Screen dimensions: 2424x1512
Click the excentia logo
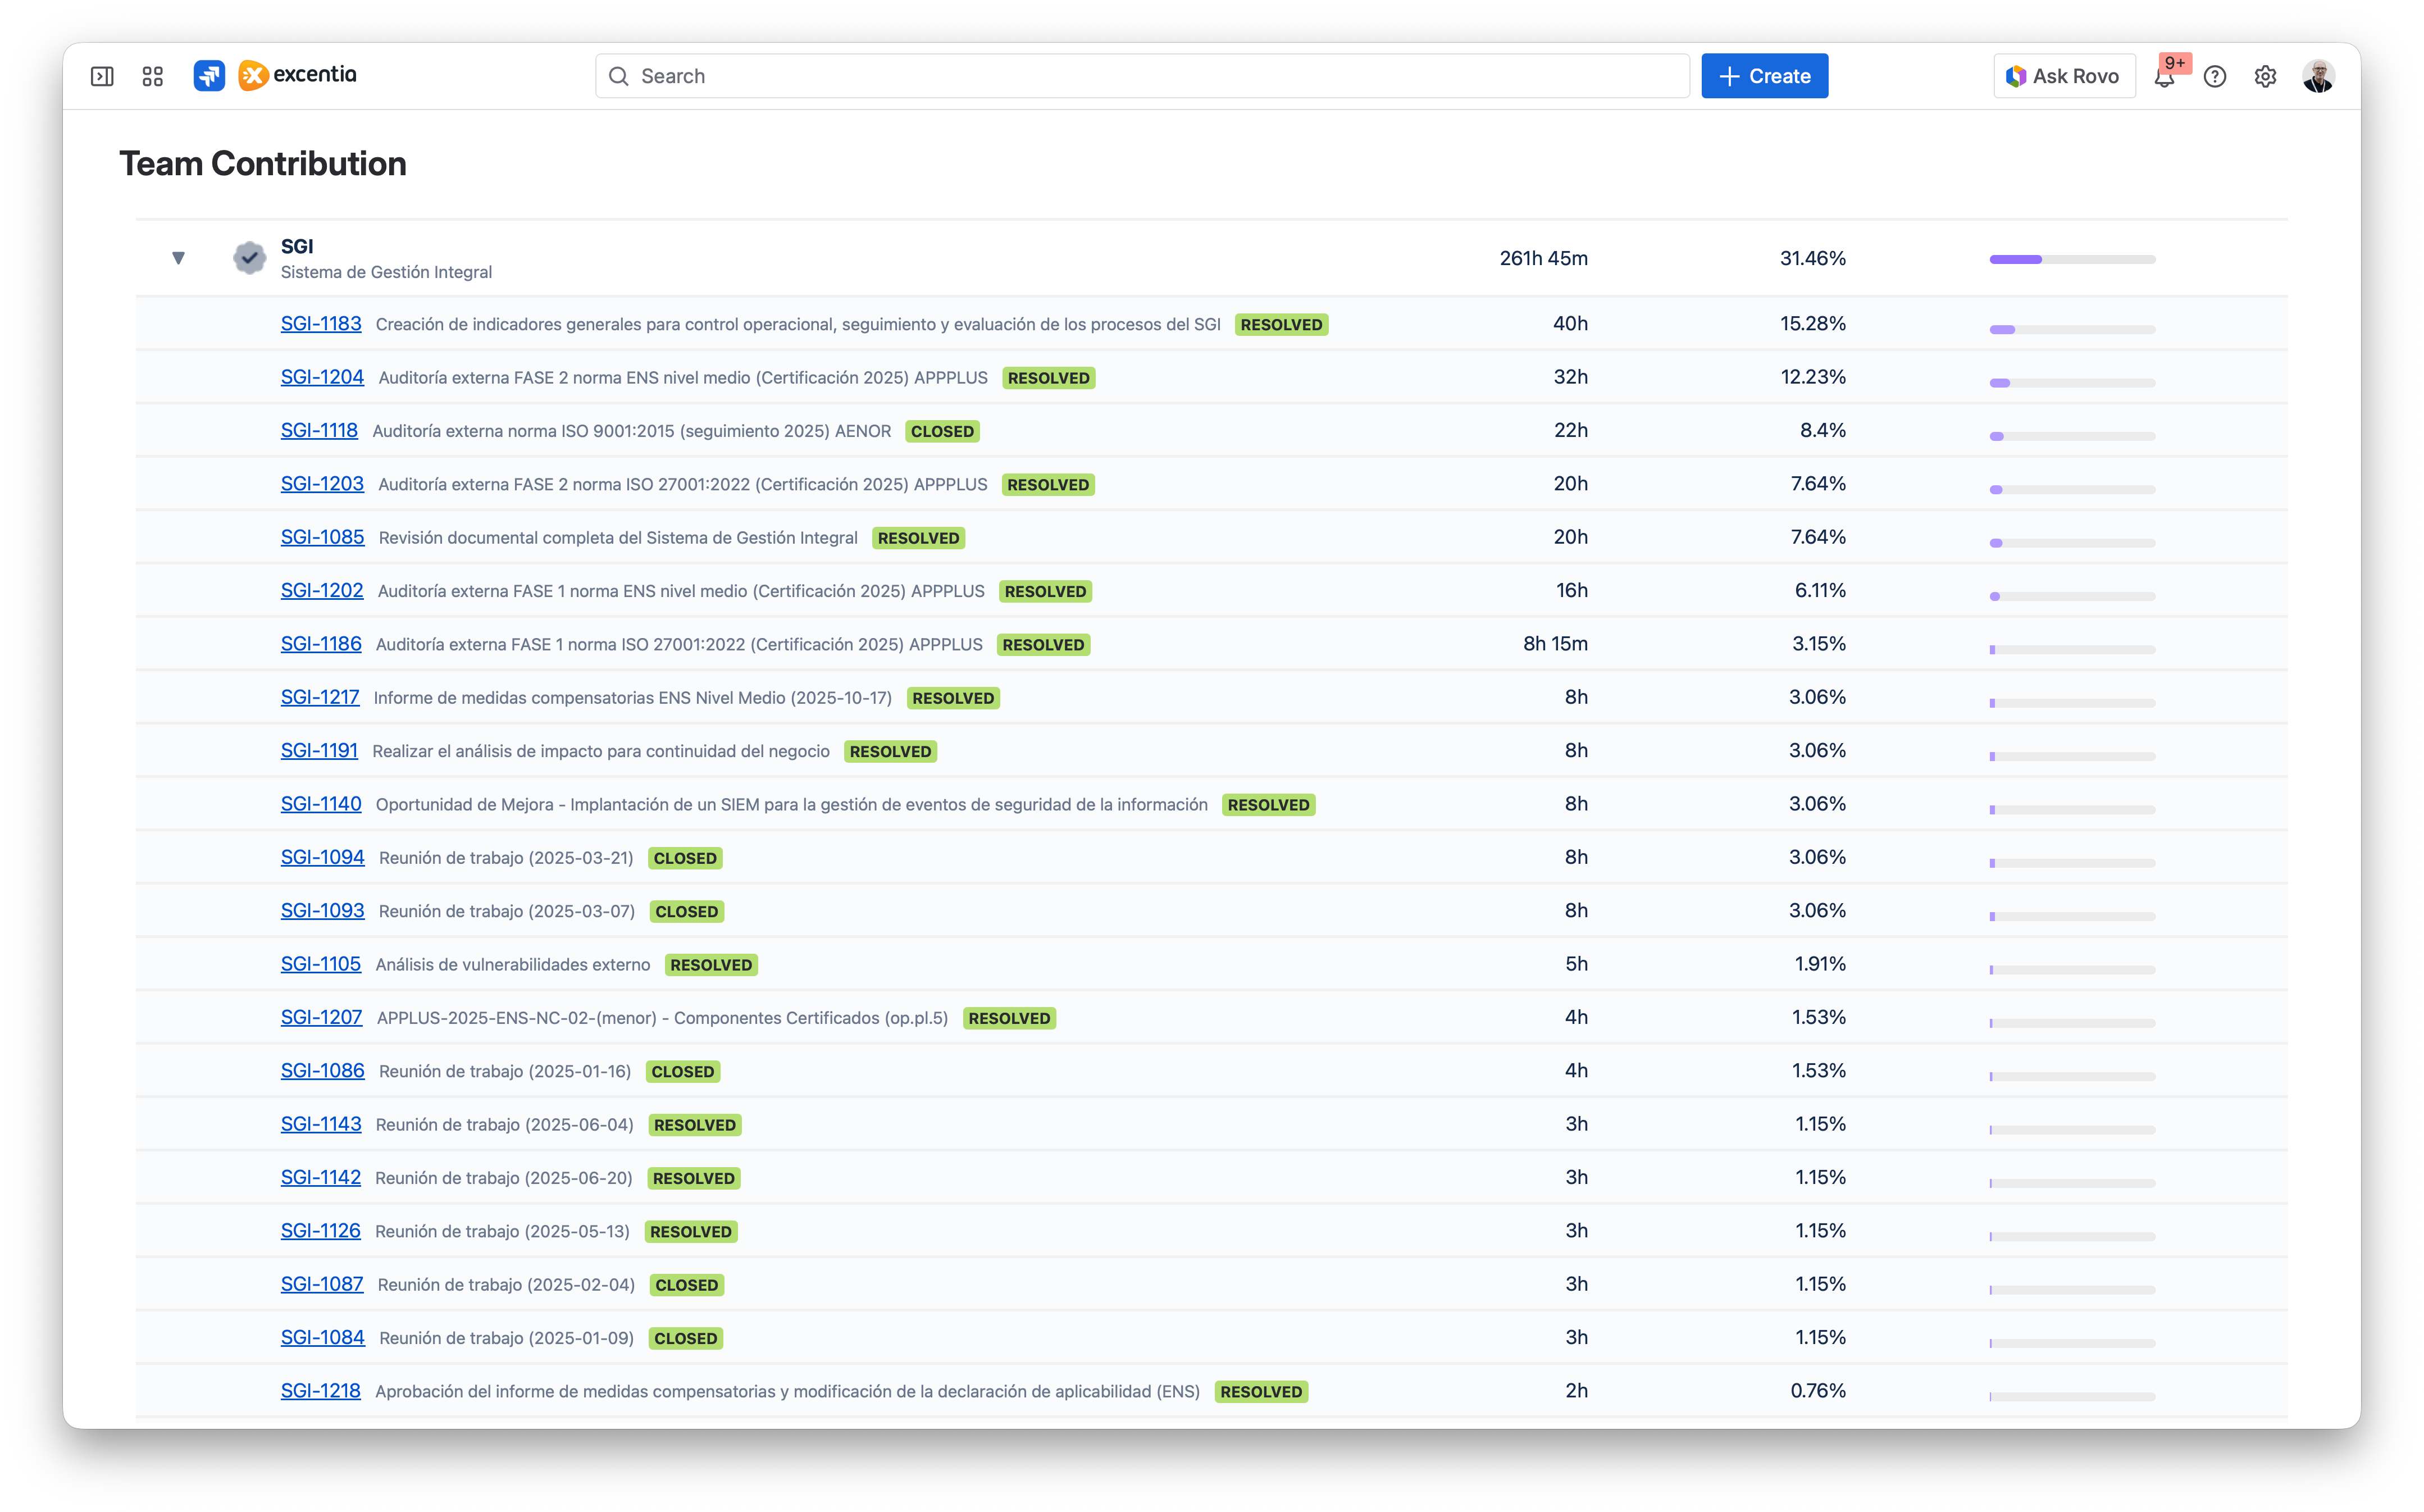298,75
